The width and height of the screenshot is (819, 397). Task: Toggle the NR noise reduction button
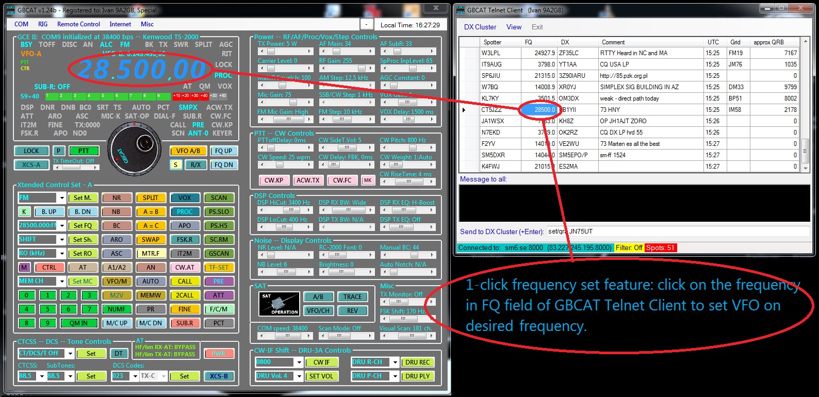coord(117,198)
